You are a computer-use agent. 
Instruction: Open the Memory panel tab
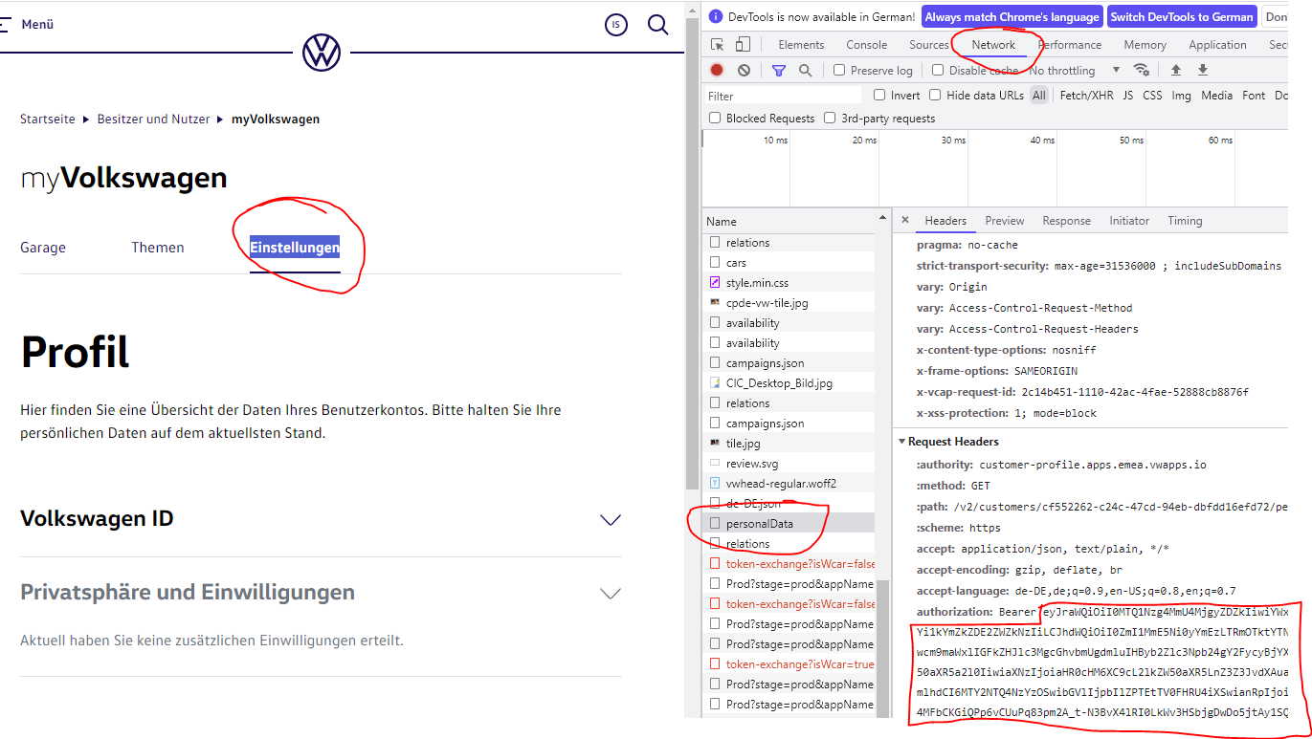click(x=1145, y=45)
